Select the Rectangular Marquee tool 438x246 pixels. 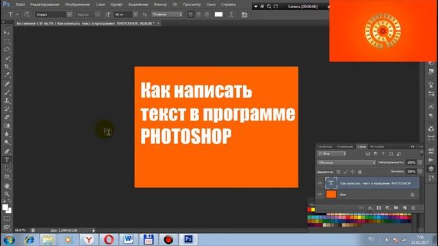[x=7, y=41]
